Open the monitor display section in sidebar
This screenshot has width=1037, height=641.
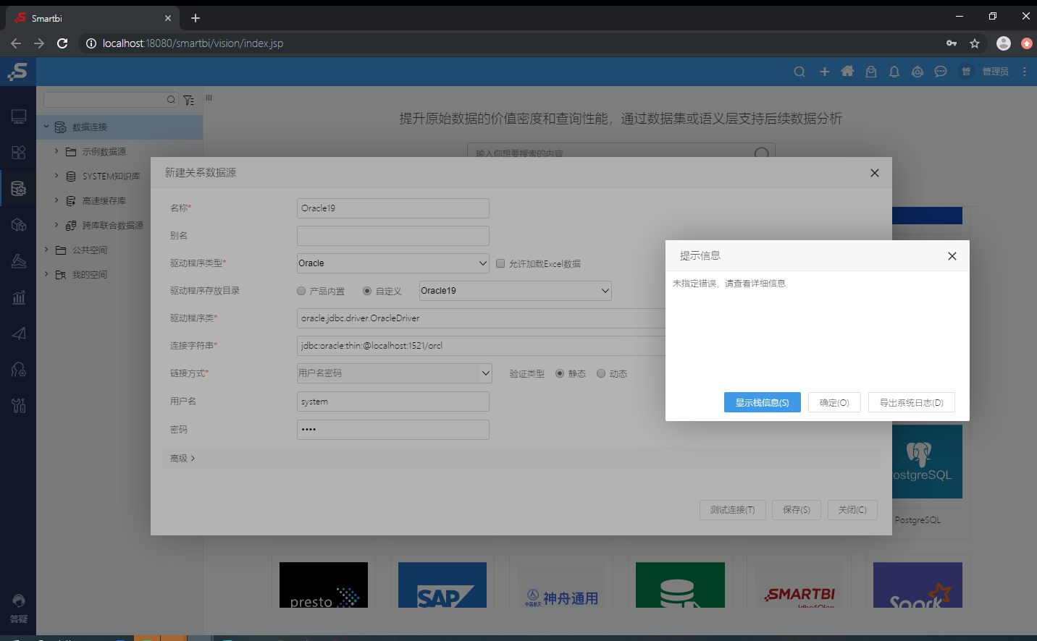pos(19,116)
